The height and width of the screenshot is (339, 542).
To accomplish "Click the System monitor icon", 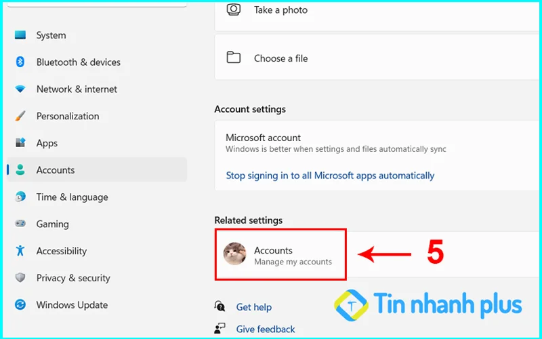I will (x=20, y=35).
